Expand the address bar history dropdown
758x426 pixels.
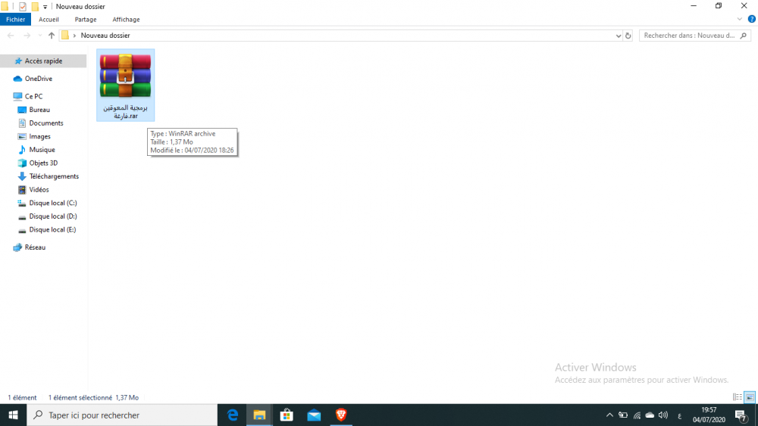pos(619,36)
